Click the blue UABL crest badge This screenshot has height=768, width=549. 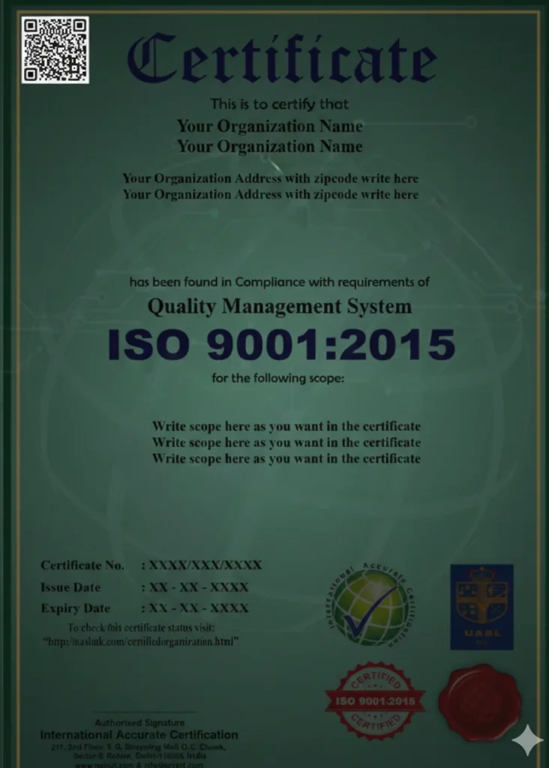pyautogui.click(x=481, y=607)
